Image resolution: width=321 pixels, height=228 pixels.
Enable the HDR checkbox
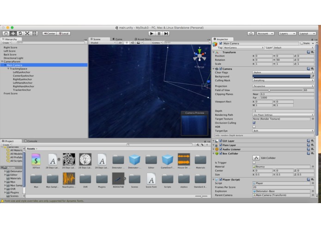[x=254, y=127]
